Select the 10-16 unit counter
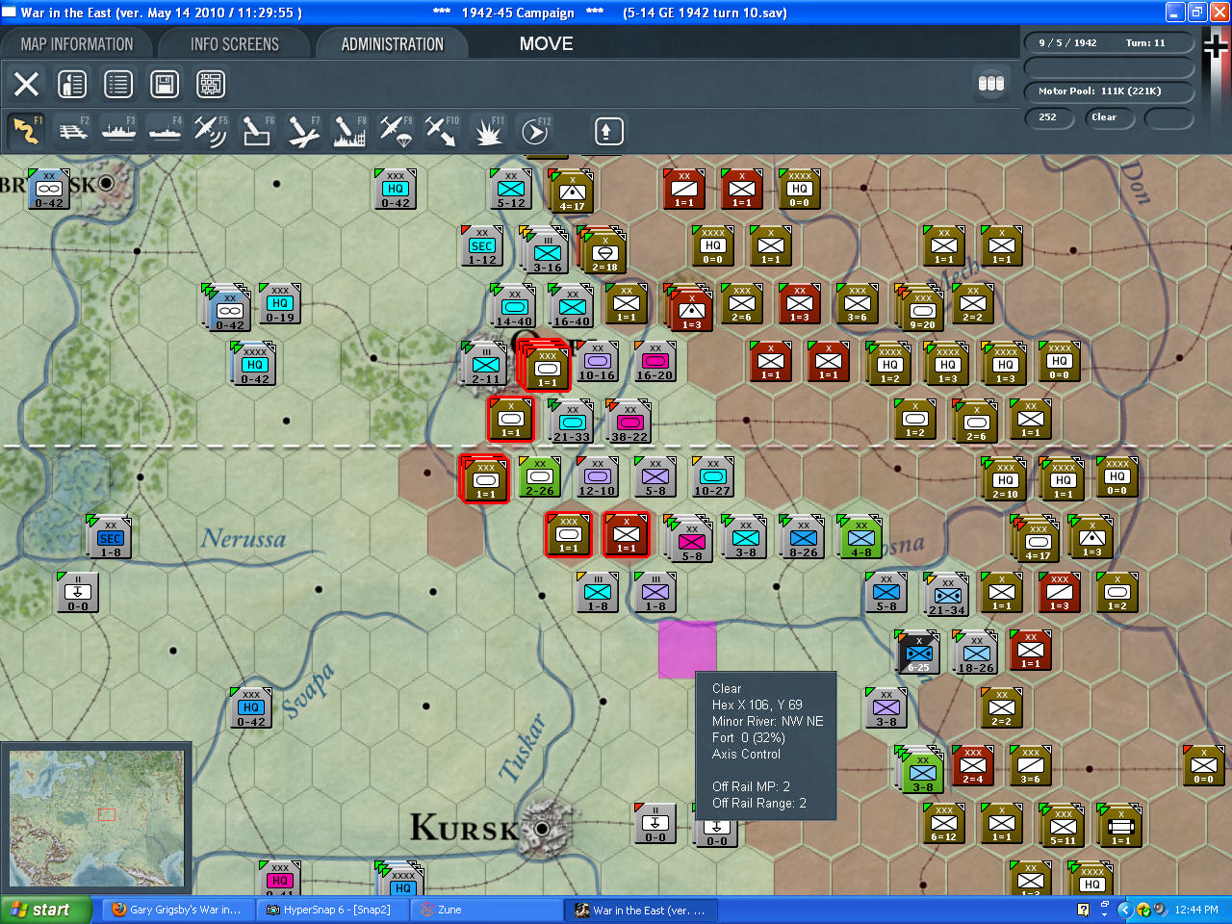This screenshot has height=924, width=1232. [x=597, y=362]
